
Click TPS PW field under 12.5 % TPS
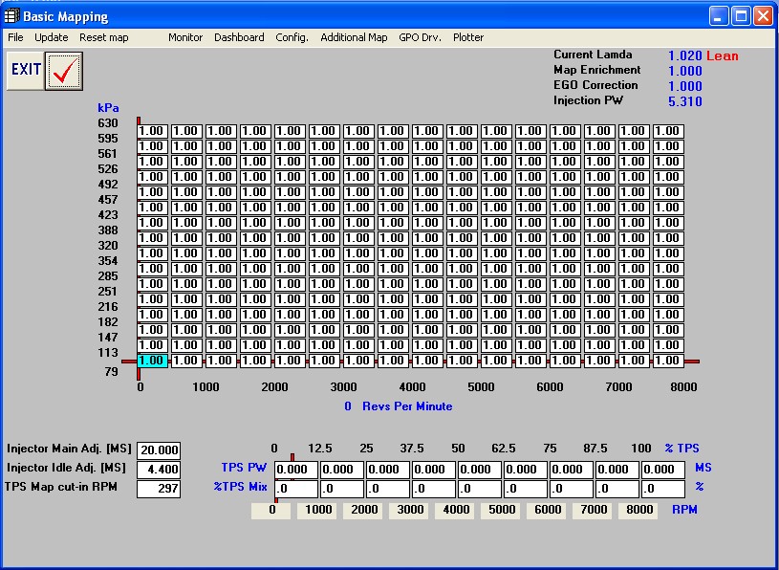342,470
